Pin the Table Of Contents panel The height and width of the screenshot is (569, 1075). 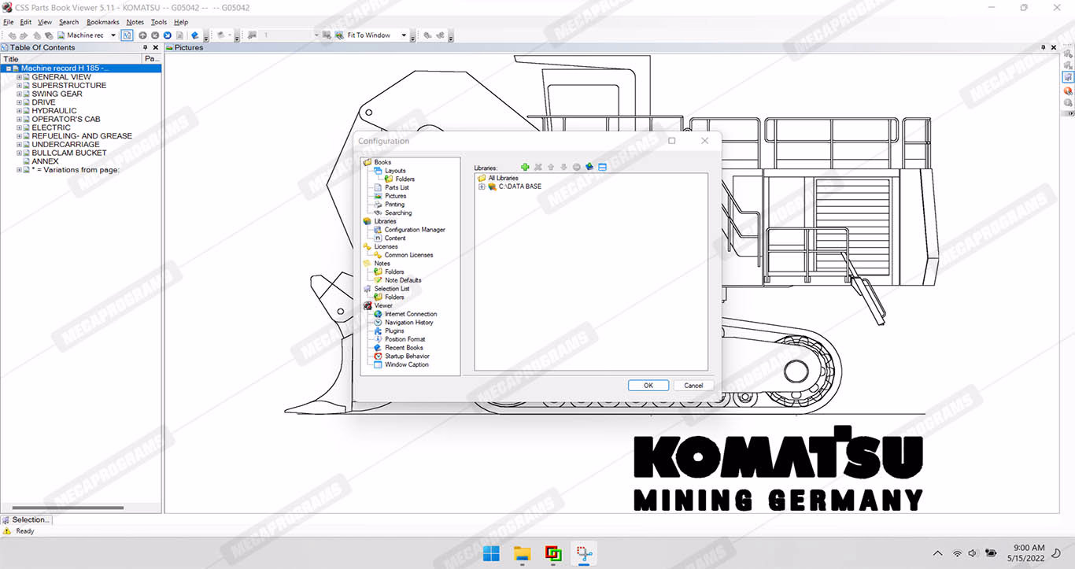pos(145,47)
